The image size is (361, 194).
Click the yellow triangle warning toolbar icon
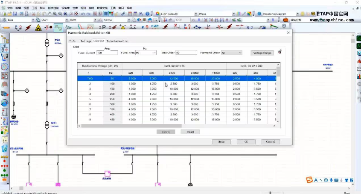coord(38,28)
